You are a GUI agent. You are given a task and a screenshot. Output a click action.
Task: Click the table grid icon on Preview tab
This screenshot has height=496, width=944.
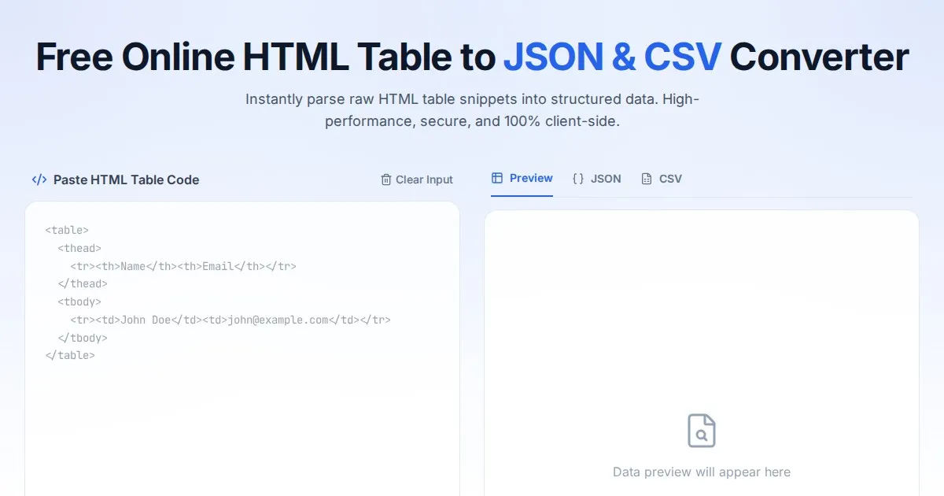tap(497, 178)
